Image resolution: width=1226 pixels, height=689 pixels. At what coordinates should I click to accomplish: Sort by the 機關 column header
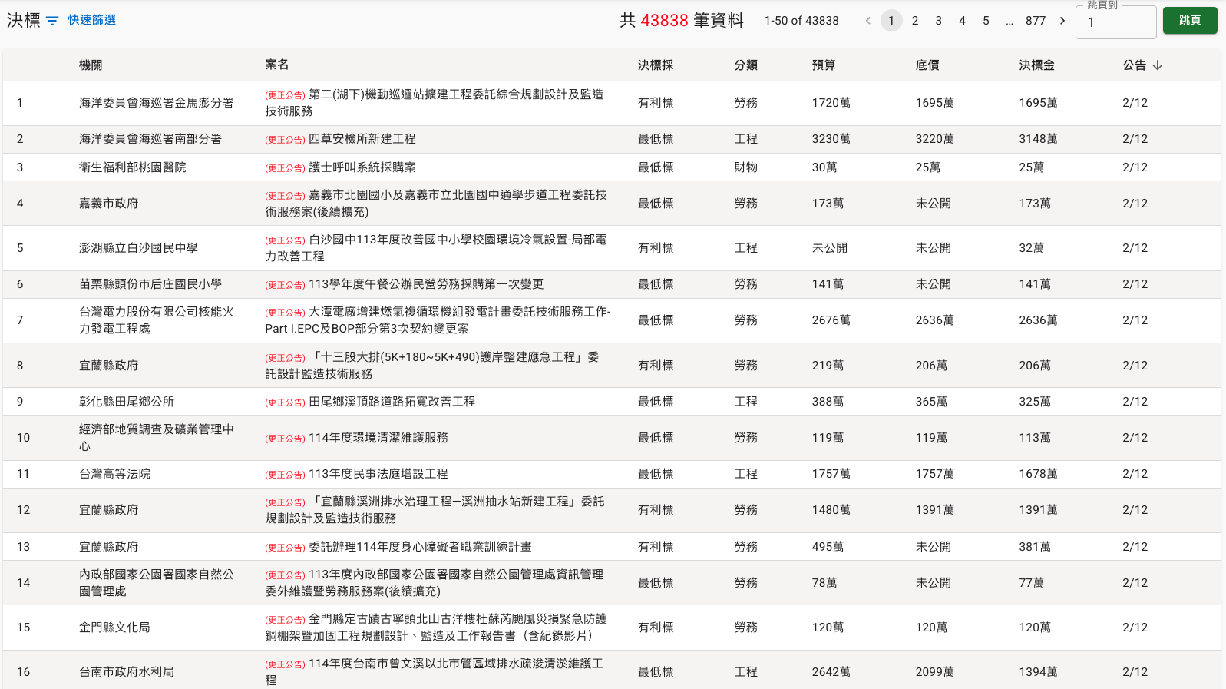point(91,65)
